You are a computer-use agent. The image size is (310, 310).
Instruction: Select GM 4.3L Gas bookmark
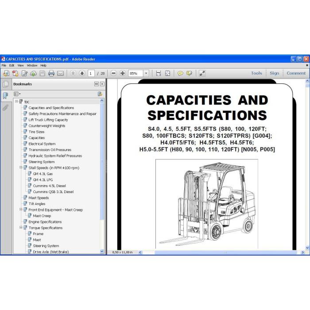coord(43,174)
